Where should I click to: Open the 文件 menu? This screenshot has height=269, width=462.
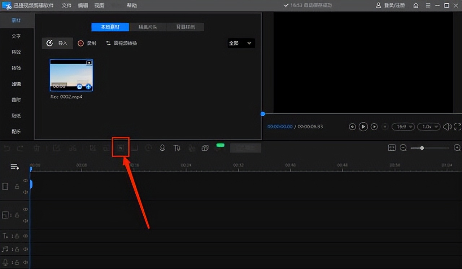tap(66, 5)
